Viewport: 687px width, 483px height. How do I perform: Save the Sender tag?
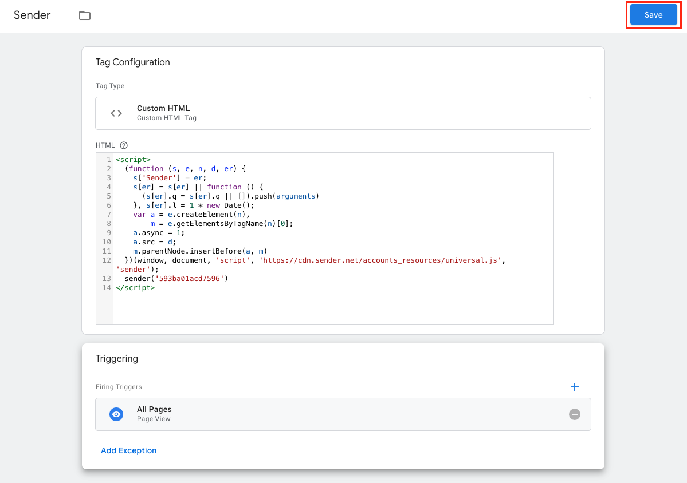pyautogui.click(x=653, y=15)
